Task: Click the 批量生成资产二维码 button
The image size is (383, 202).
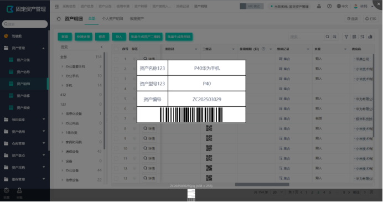Action: 146,37
